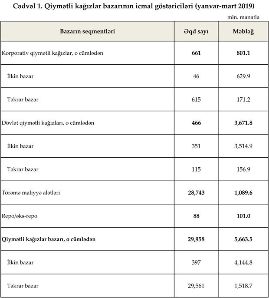Select the 629.9 amount cell
Viewport: 269px width, 298px height.
pos(243,76)
